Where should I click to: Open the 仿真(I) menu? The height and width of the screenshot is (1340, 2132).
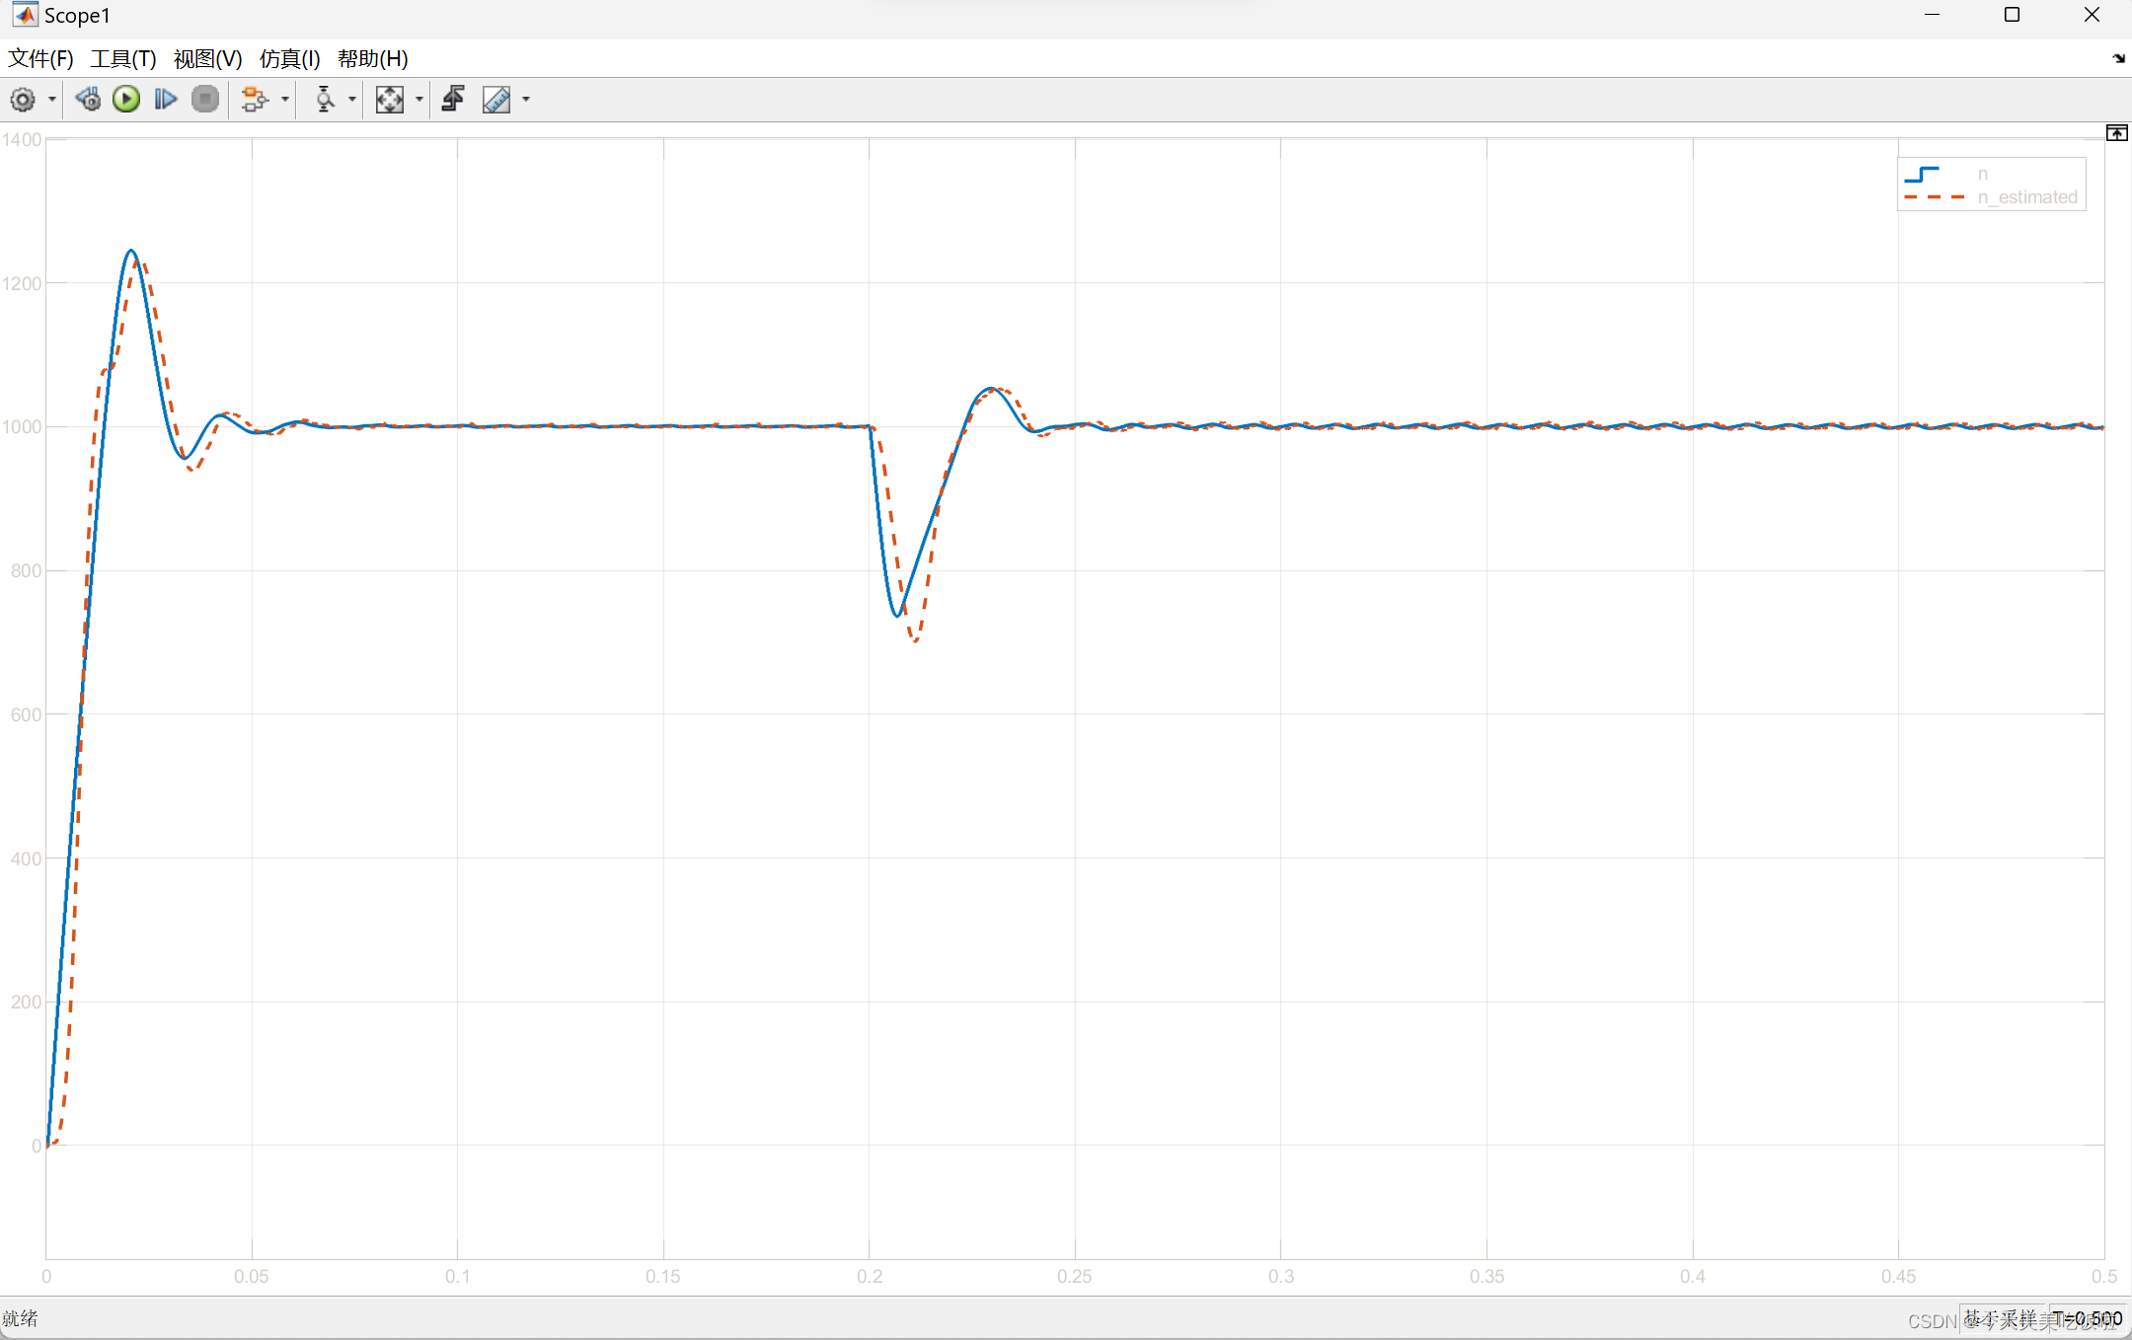(x=289, y=59)
